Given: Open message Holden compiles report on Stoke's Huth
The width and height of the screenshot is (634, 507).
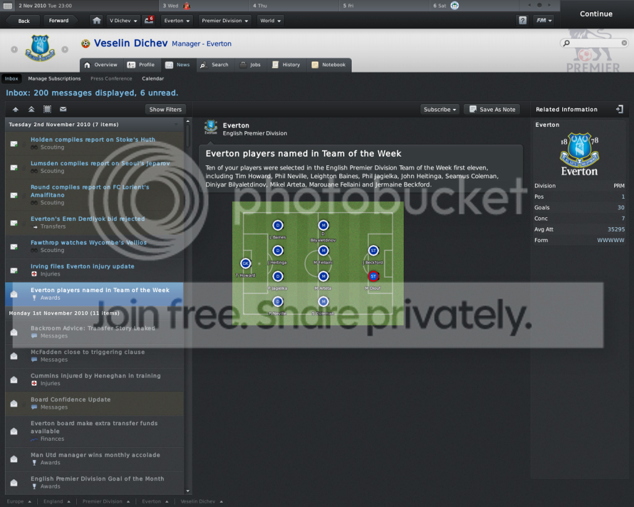Looking at the screenshot, I should click(x=95, y=143).
